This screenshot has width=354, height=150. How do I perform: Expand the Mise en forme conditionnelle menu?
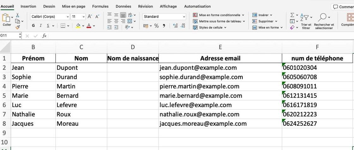(218, 15)
